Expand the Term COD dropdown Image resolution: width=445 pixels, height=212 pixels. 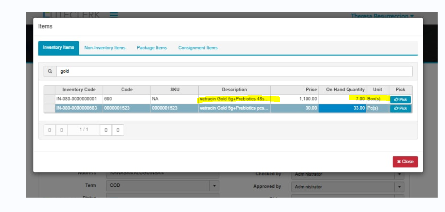pos(214,185)
